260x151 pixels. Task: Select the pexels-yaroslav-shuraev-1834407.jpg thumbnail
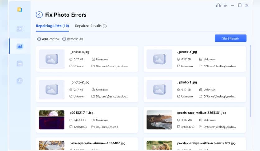[x=52, y=145]
